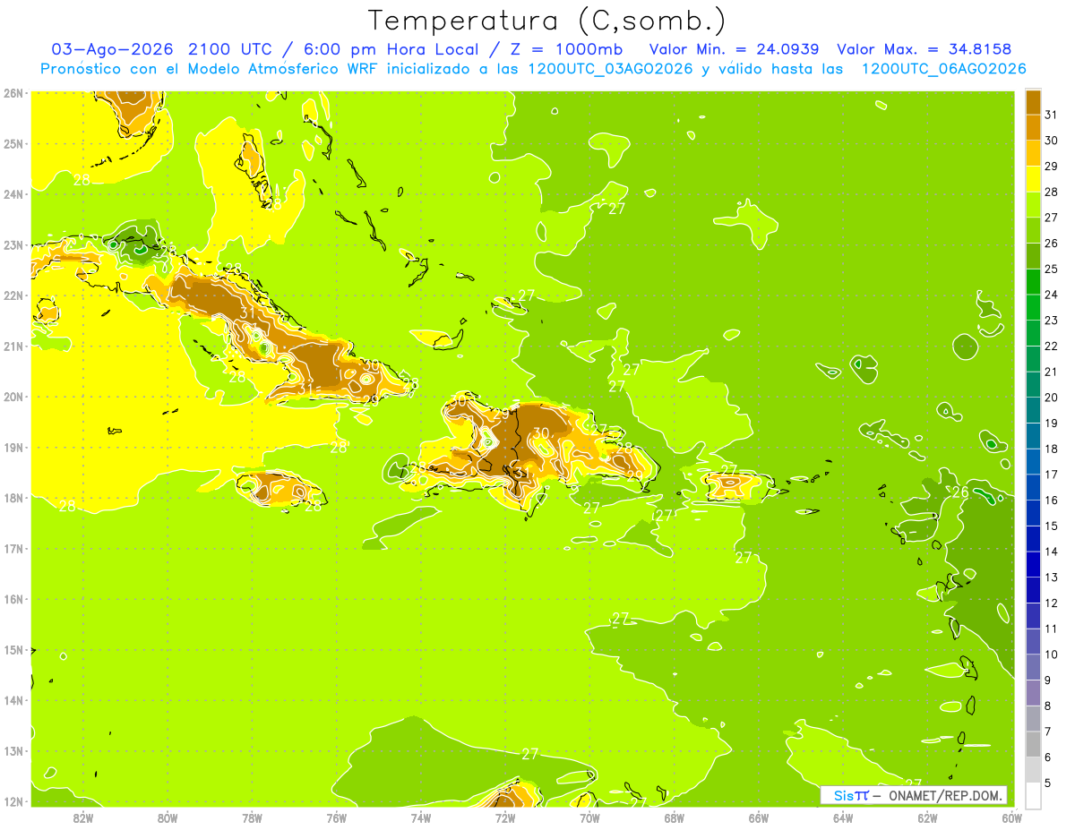Click the 'SisTT – ONAMET/REP.DOM.' credit box
This screenshot has height=830, width=1075.
click(913, 795)
